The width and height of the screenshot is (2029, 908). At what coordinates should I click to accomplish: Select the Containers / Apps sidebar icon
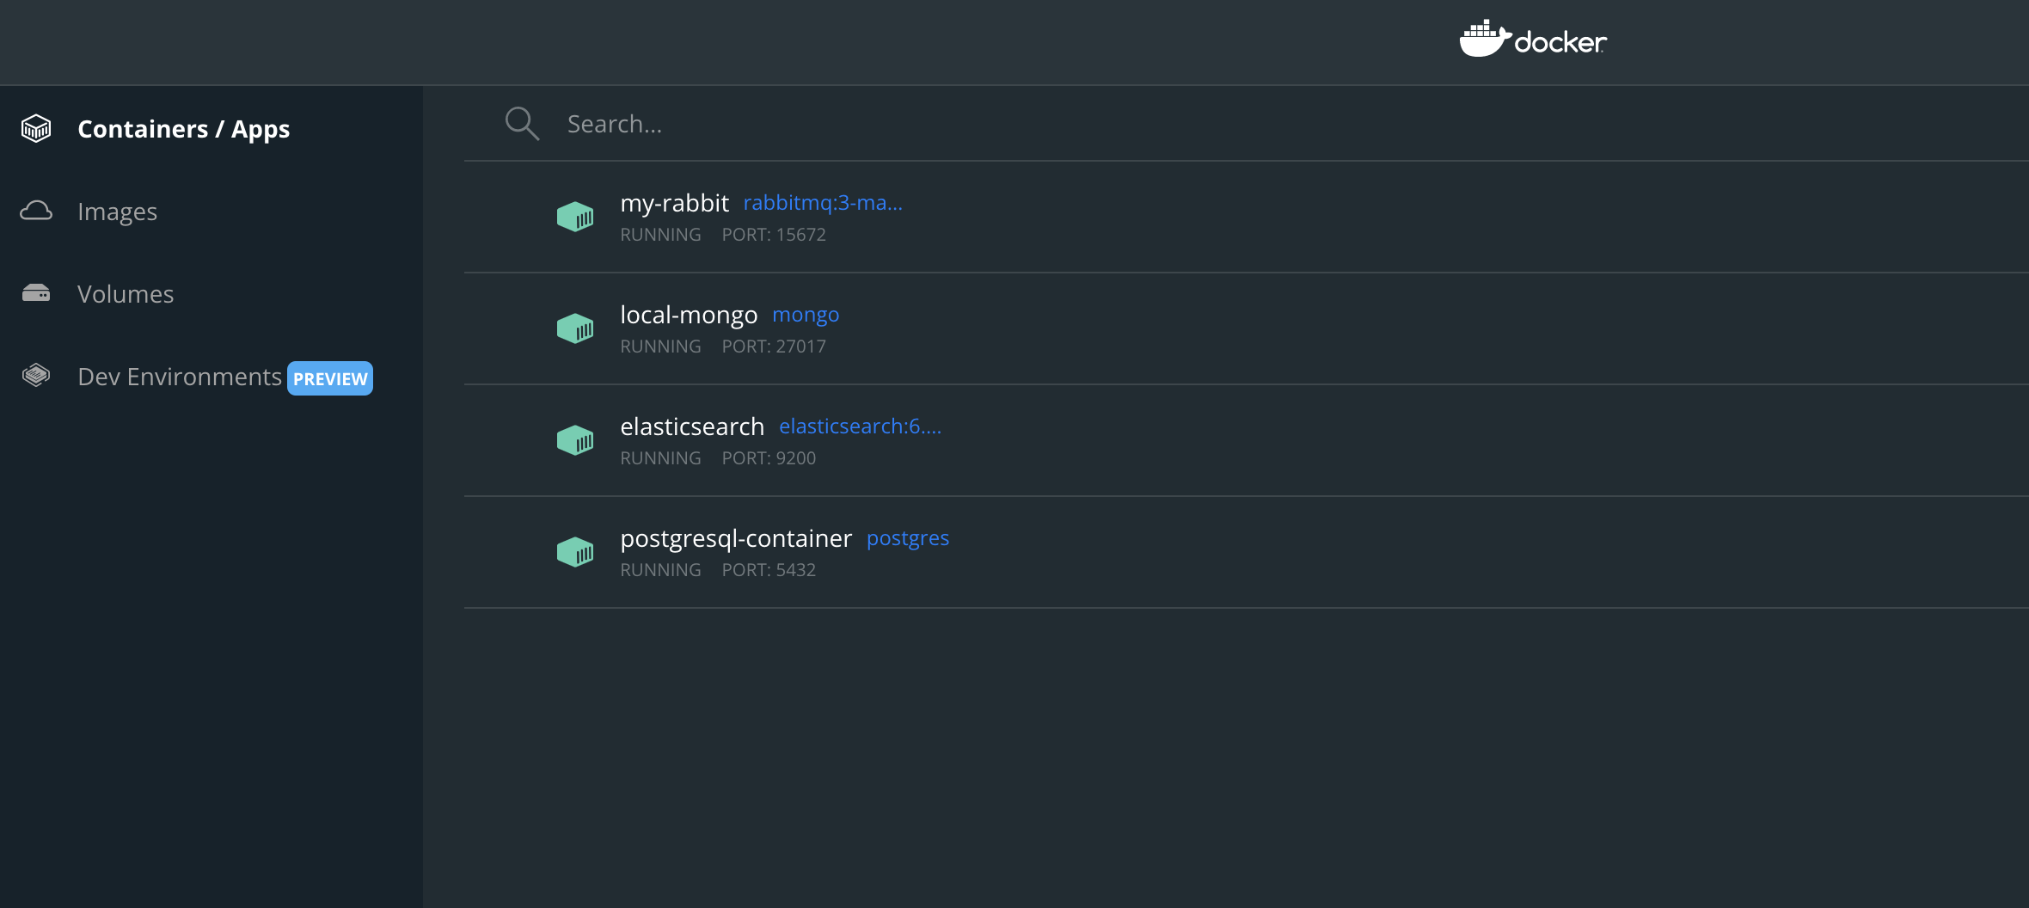tap(35, 128)
